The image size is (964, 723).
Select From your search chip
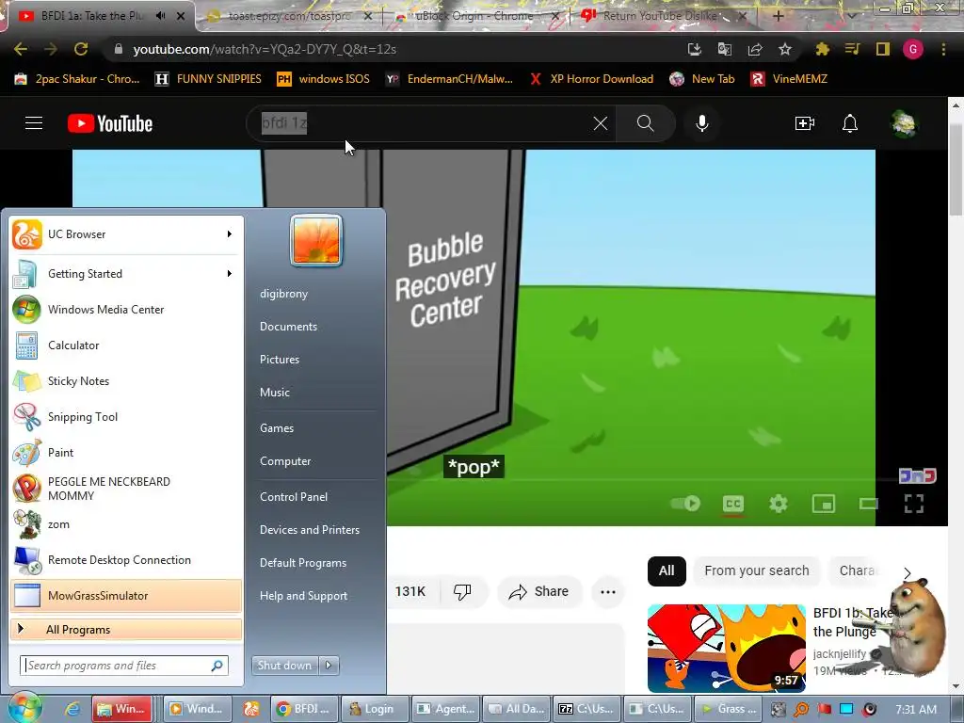point(756,570)
